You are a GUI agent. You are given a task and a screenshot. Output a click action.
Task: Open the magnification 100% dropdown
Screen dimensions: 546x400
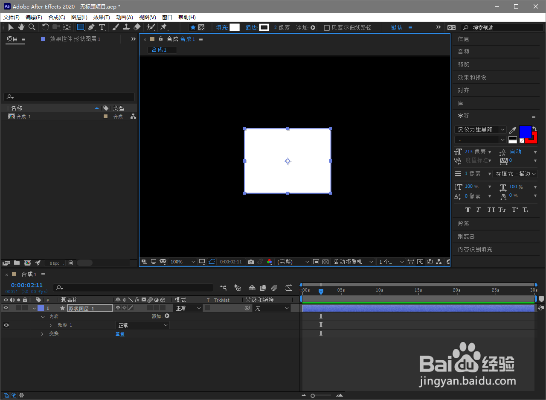point(183,262)
